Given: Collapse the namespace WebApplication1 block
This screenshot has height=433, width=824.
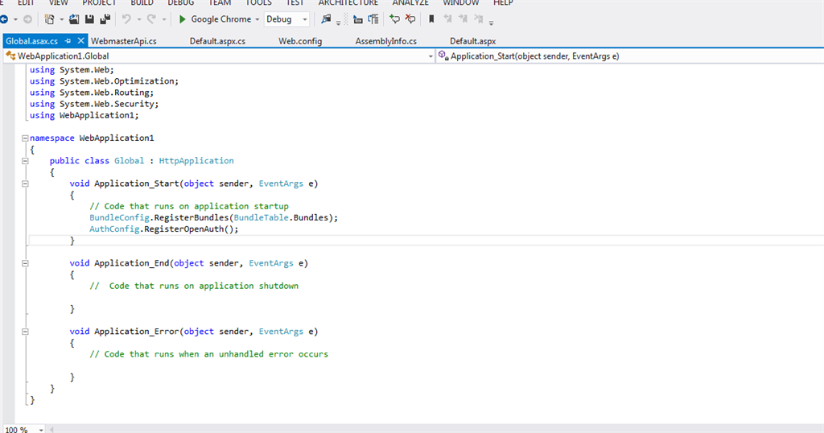Looking at the screenshot, I should click(25, 138).
